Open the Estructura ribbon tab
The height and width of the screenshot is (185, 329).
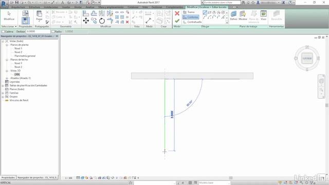(34, 7)
